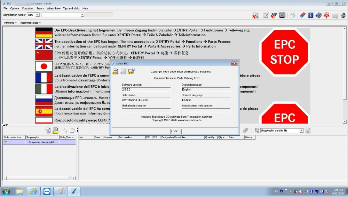
Task: Click the red car on lift icon
Action: (x=327, y=15)
